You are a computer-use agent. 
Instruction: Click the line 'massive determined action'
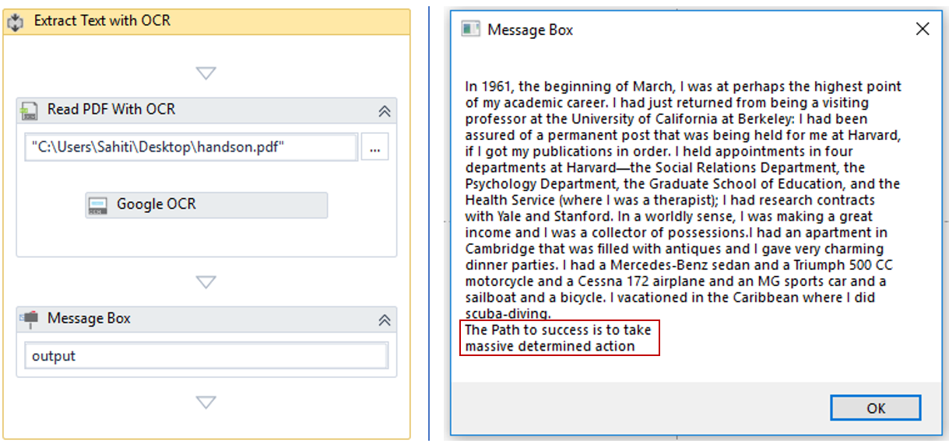point(550,346)
